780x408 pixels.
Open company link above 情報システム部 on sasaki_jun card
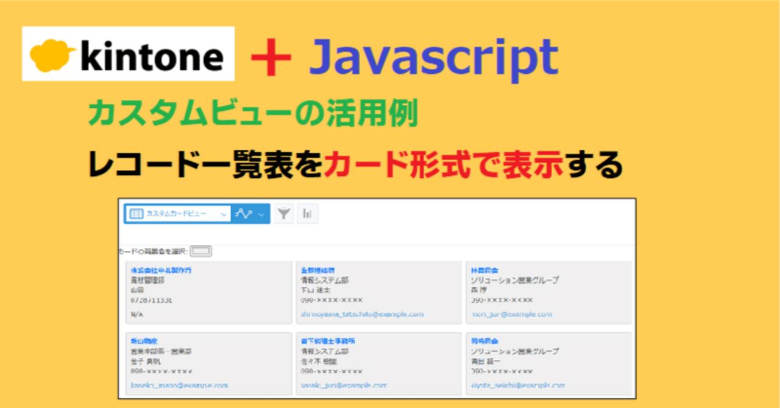point(328,341)
